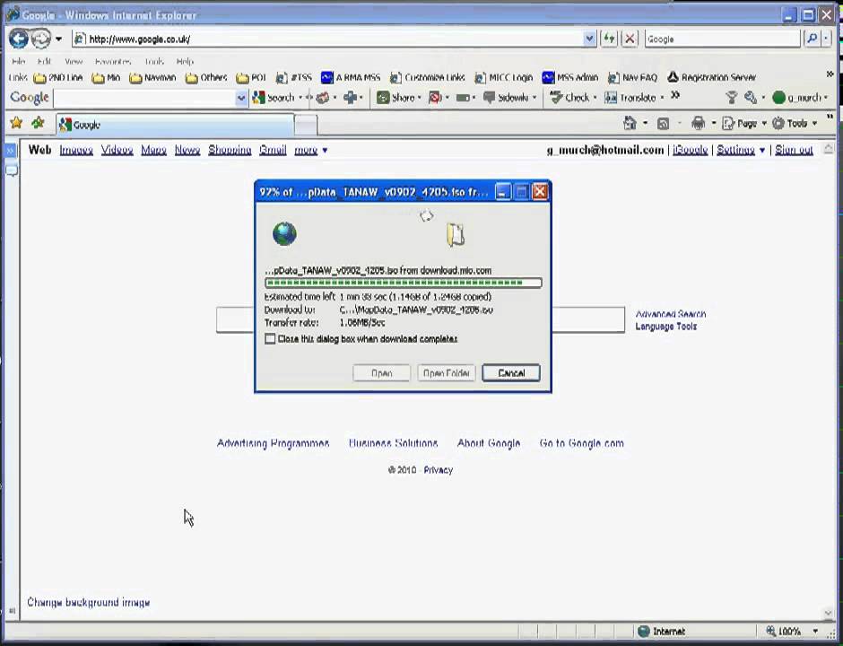
Task: Click the red Stop loading icon
Action: pyautogui.click(x=630, y=39)
